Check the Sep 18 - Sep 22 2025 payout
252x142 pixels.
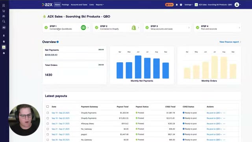click(x=48, y=118)
